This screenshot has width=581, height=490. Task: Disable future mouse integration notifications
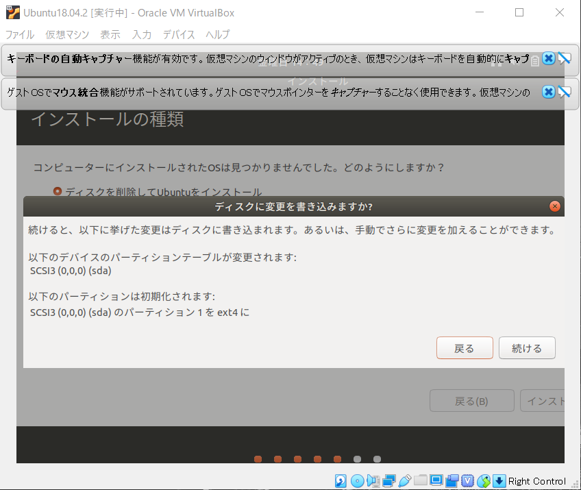coord(565,93)
